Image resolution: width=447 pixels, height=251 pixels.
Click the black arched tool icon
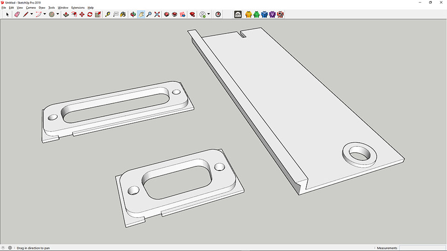coord(238,14)
